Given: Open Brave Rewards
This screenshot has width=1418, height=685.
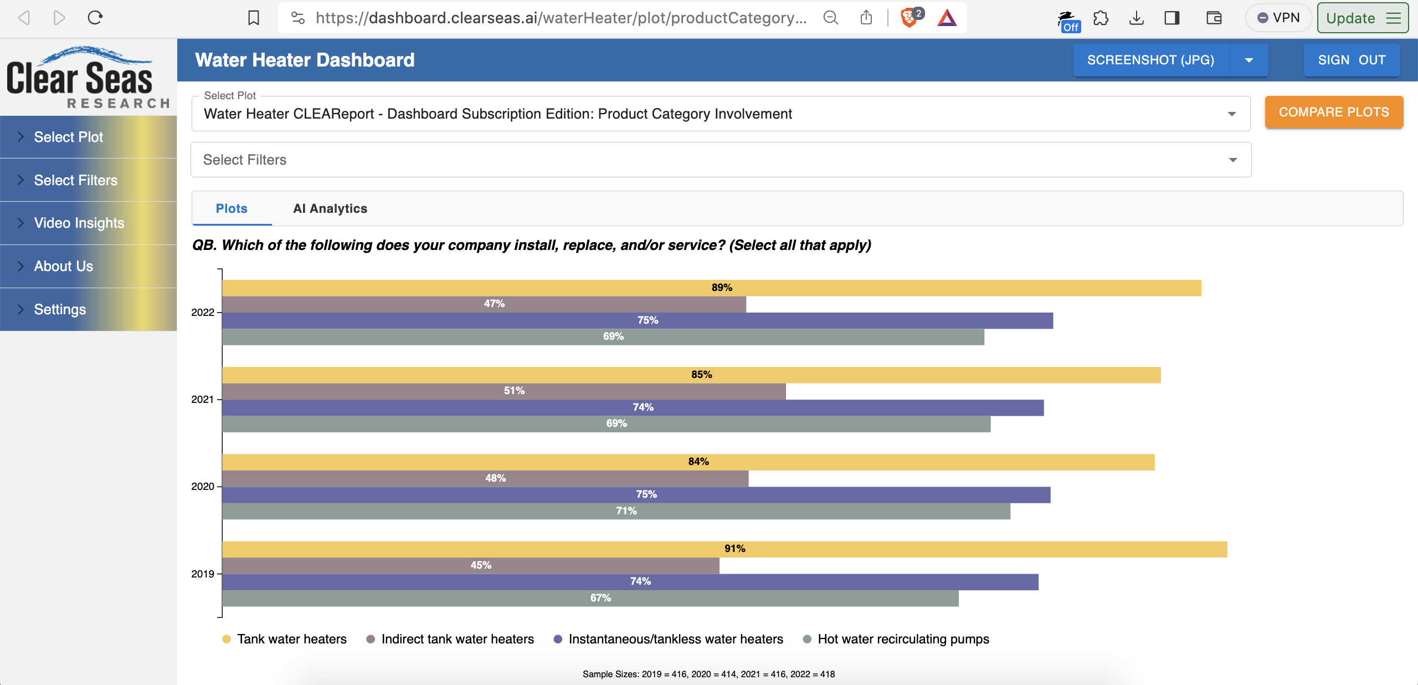Looking at the screenshot, I should [947, 17].
